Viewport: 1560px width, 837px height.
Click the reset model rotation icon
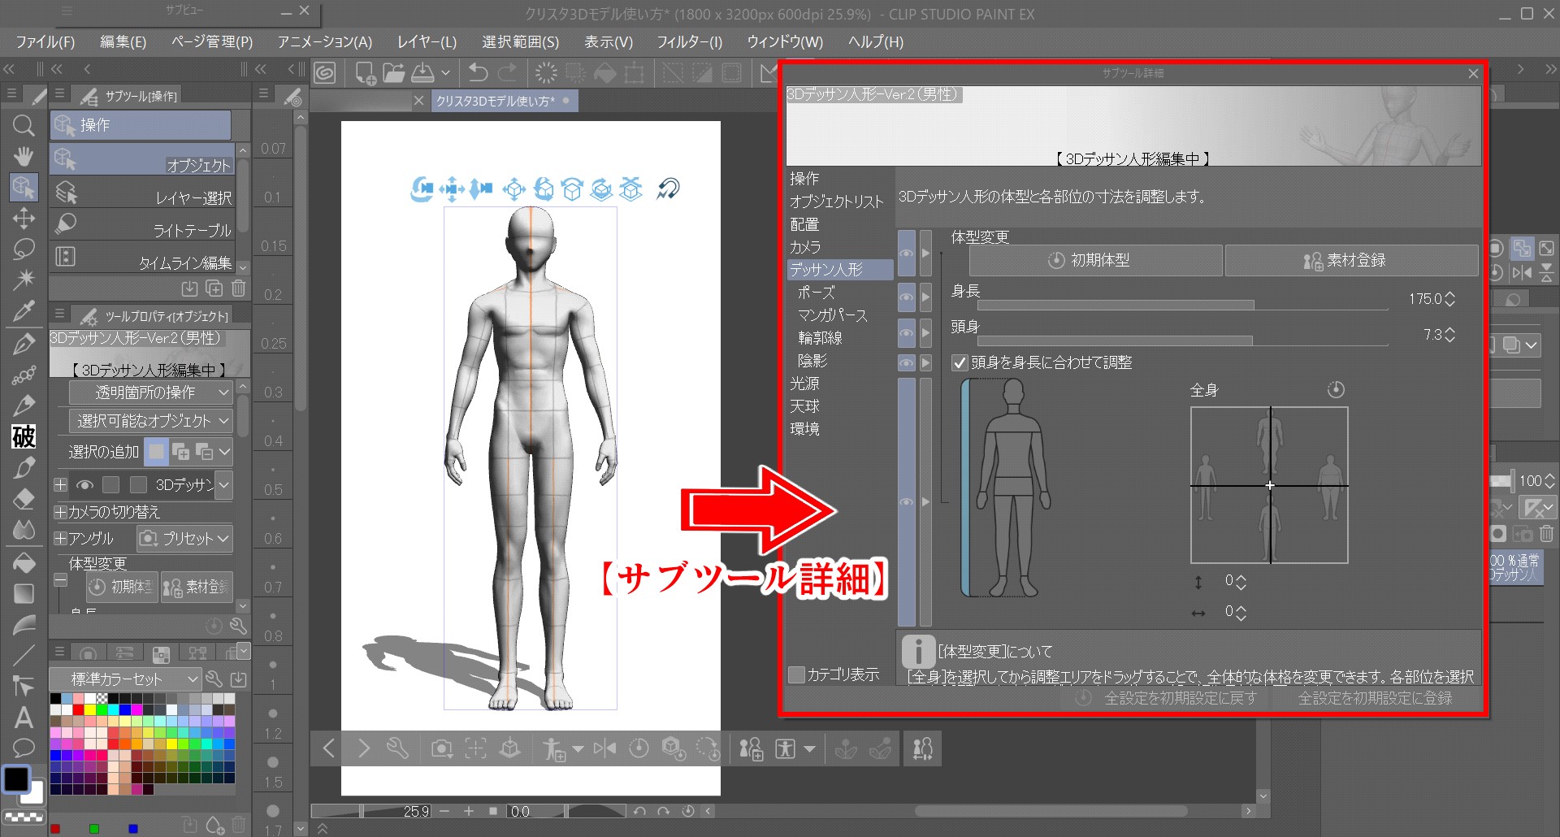(x=668, y=189)
